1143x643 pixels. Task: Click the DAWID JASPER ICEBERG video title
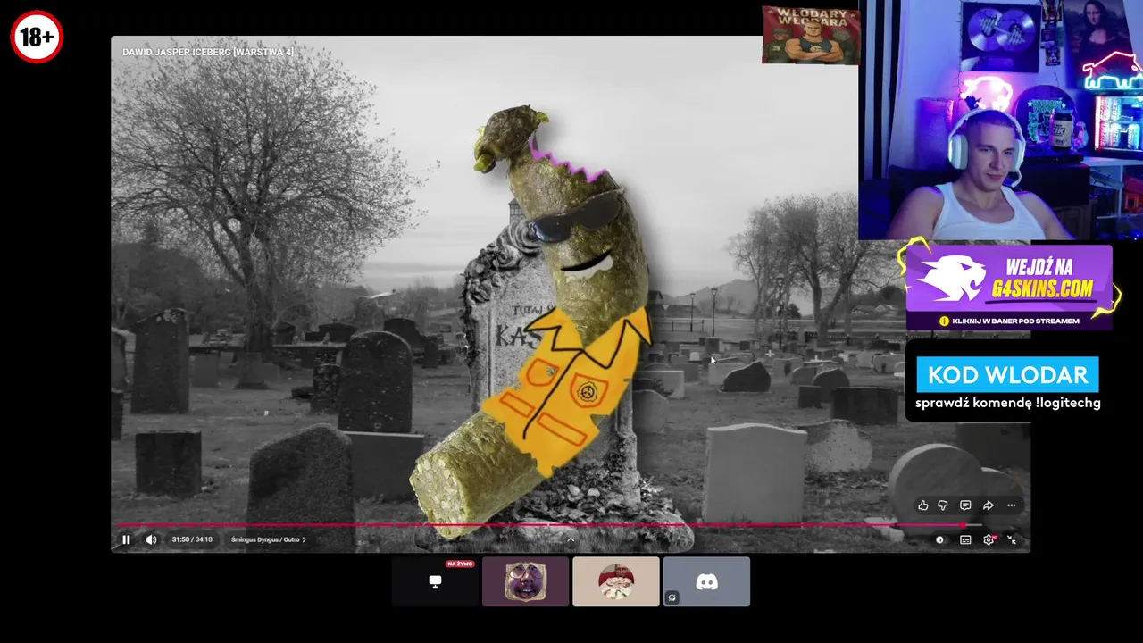click(208, 53)
